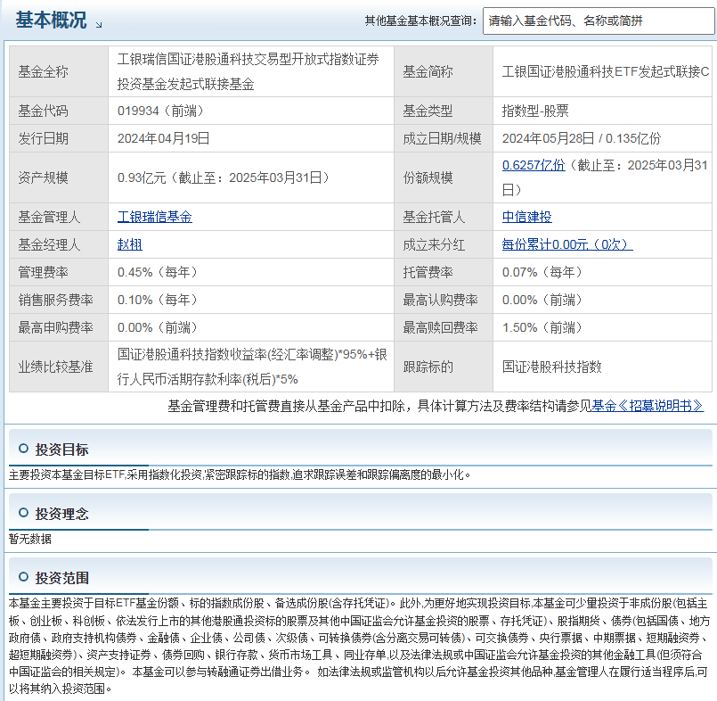Open the 中信建投 custodian link

[526, 217]
